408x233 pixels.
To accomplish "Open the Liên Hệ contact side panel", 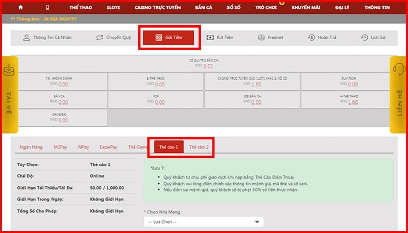I will coord(398,94).
